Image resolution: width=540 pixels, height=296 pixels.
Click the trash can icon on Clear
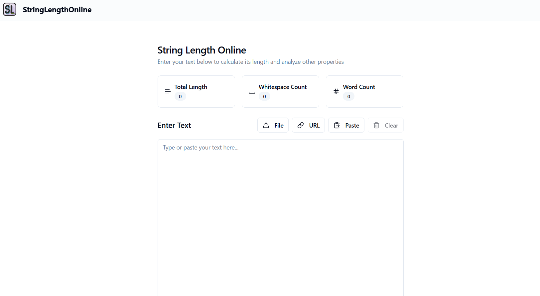[x=376, y=125]
